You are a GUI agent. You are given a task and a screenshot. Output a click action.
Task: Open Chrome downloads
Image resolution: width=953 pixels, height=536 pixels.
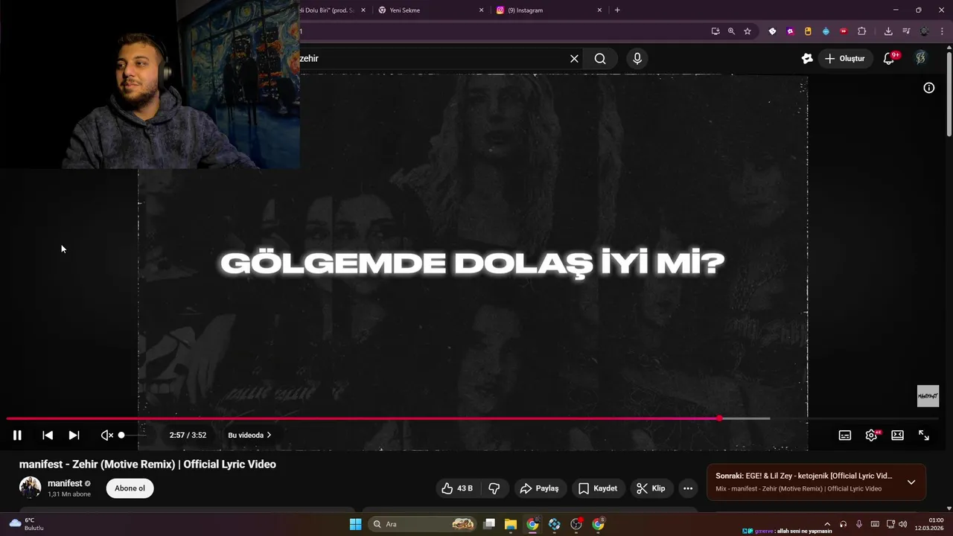(x=888, y=31)
